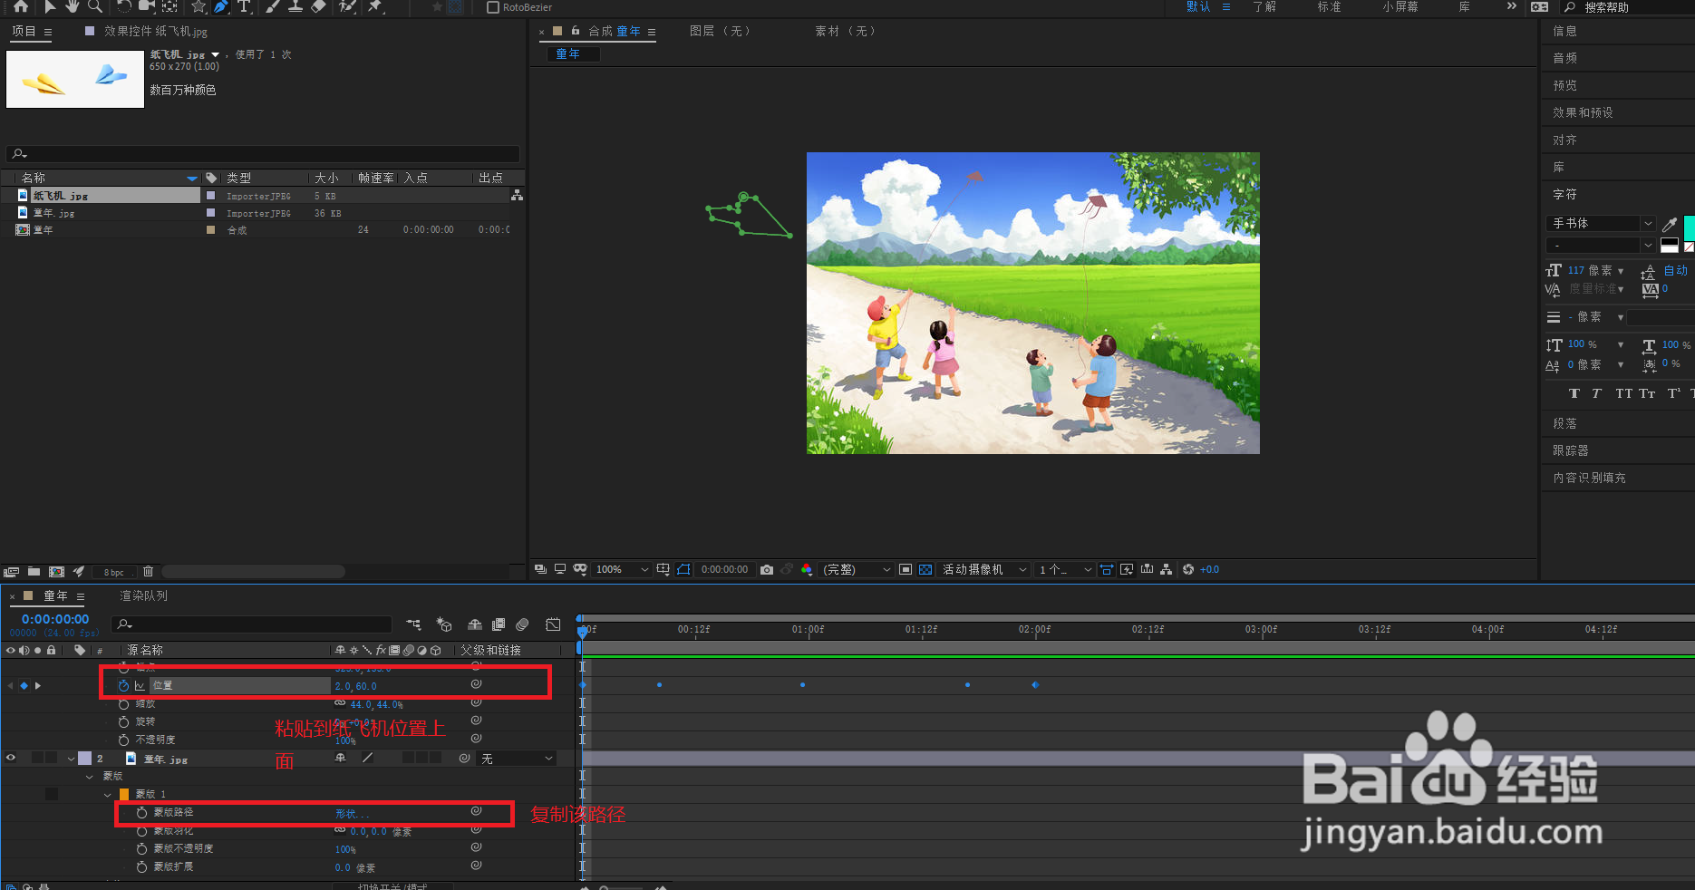
Task: Click the Graph Editor icon in timeline
Action: pos(553,624)
